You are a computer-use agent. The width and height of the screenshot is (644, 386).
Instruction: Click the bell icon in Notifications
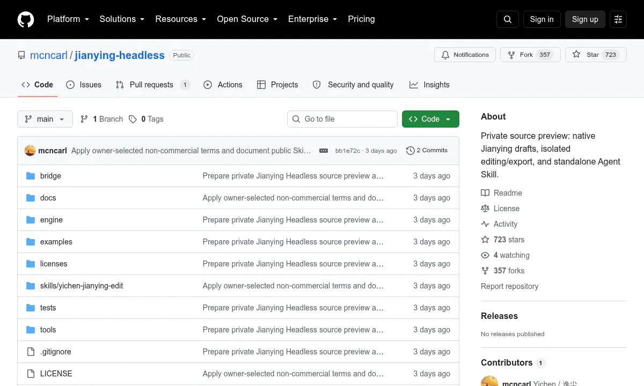pyautogui.click(x=445, y=55)
